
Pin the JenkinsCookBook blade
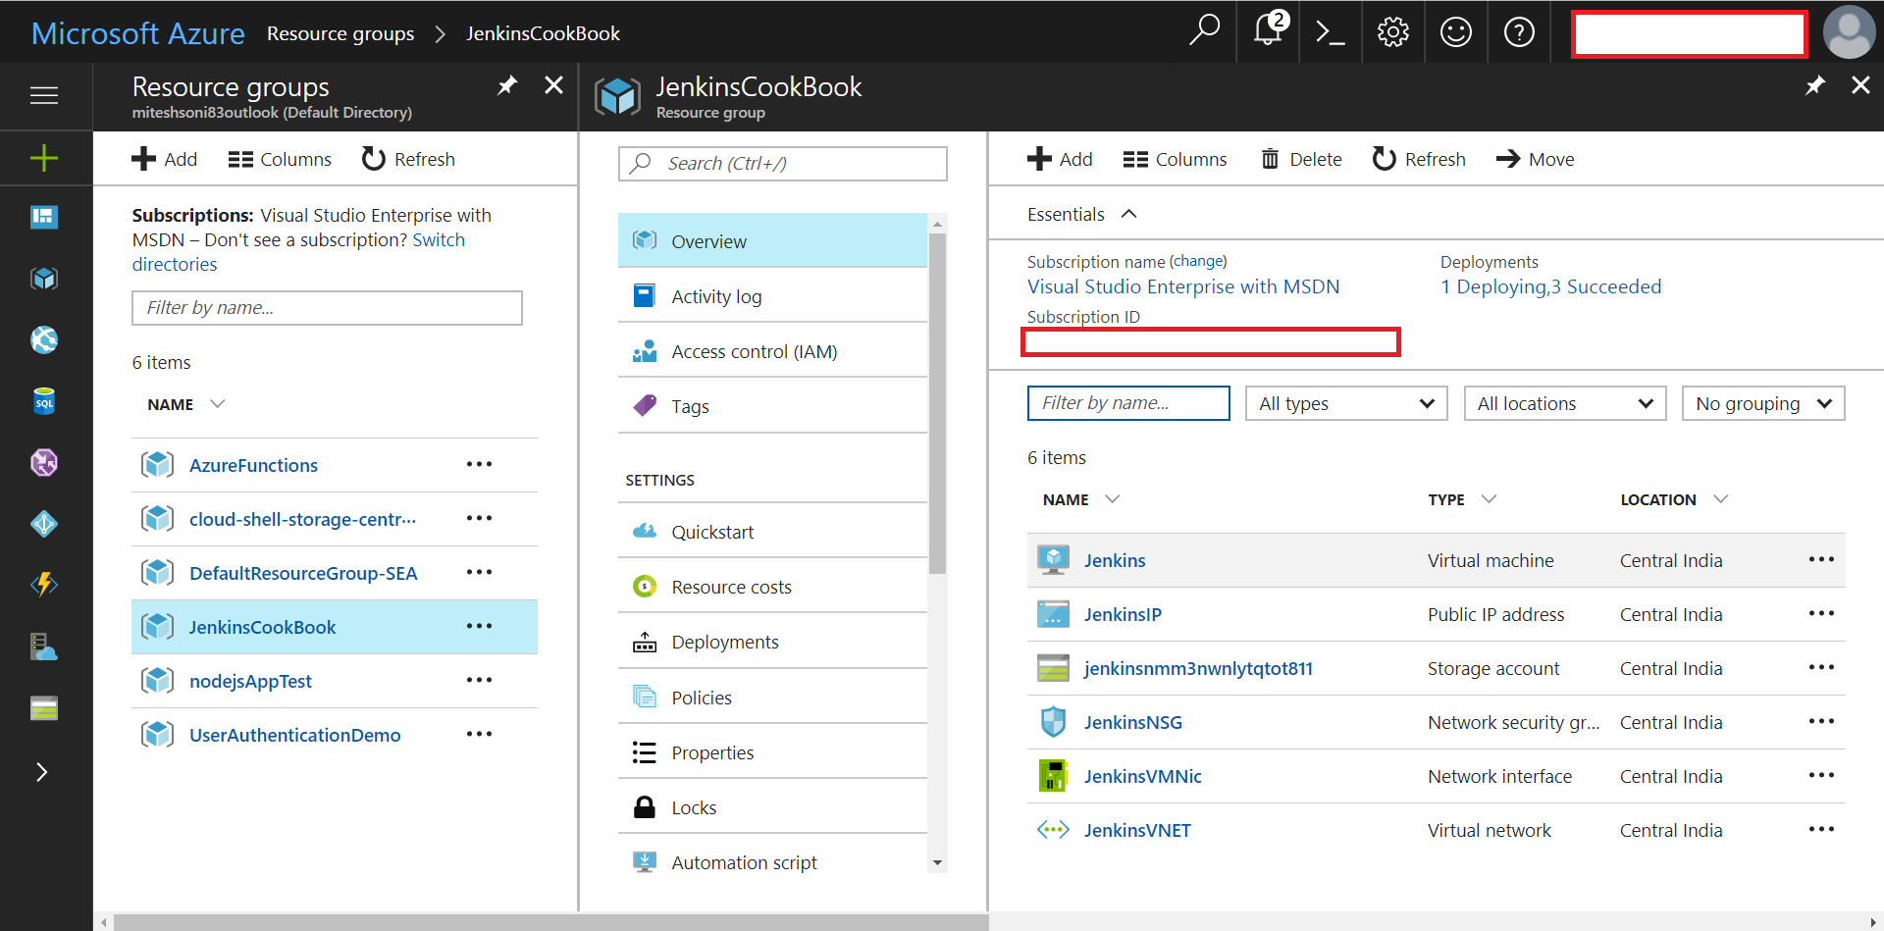coord(1815,86)
